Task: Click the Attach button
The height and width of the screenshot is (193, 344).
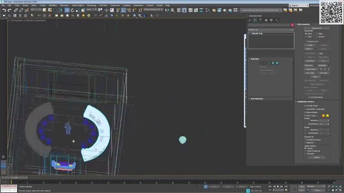Action: pyautogui.click(x=309, y=49)
